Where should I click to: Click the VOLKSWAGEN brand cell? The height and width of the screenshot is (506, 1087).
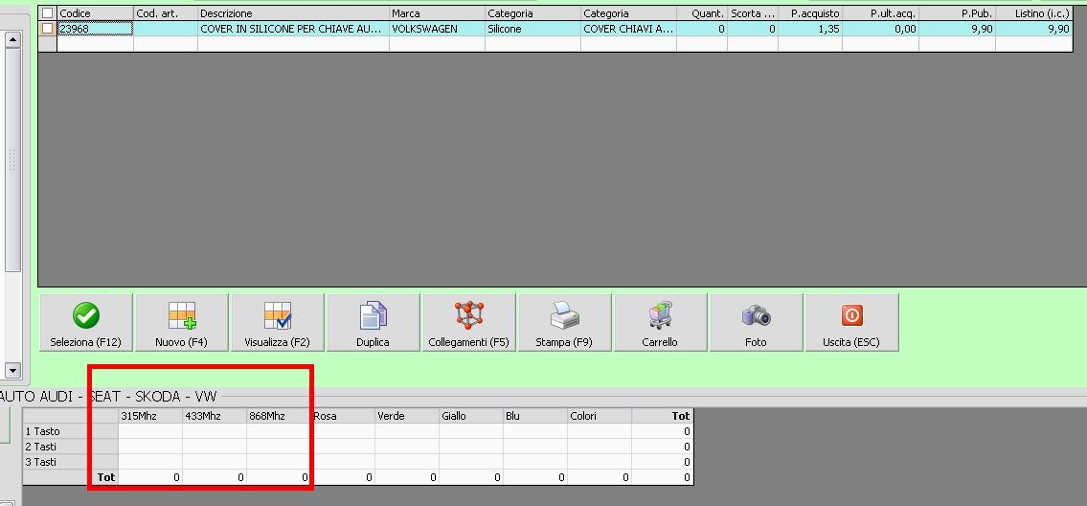click(437, 29)
